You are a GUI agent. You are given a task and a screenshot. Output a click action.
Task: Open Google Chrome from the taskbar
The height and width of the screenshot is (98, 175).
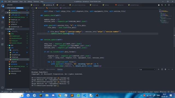coord(60,96)
